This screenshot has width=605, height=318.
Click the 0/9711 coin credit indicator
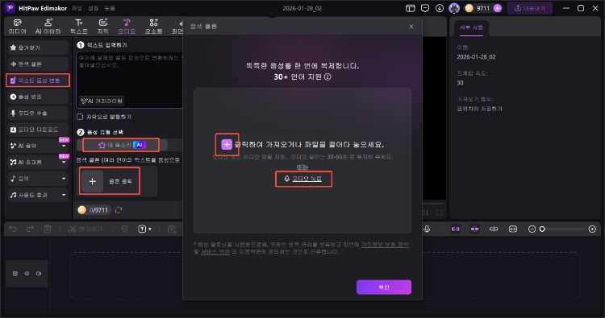(94, 210)
